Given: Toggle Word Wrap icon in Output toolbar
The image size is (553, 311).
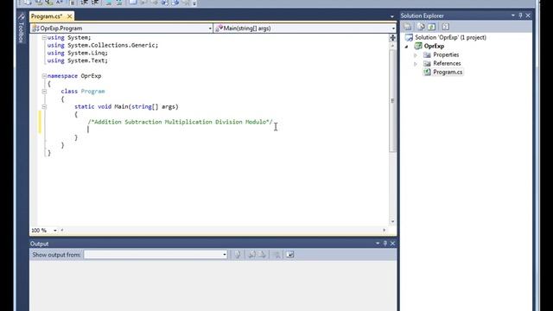Looking at the screenshot, I should [290, 255].
